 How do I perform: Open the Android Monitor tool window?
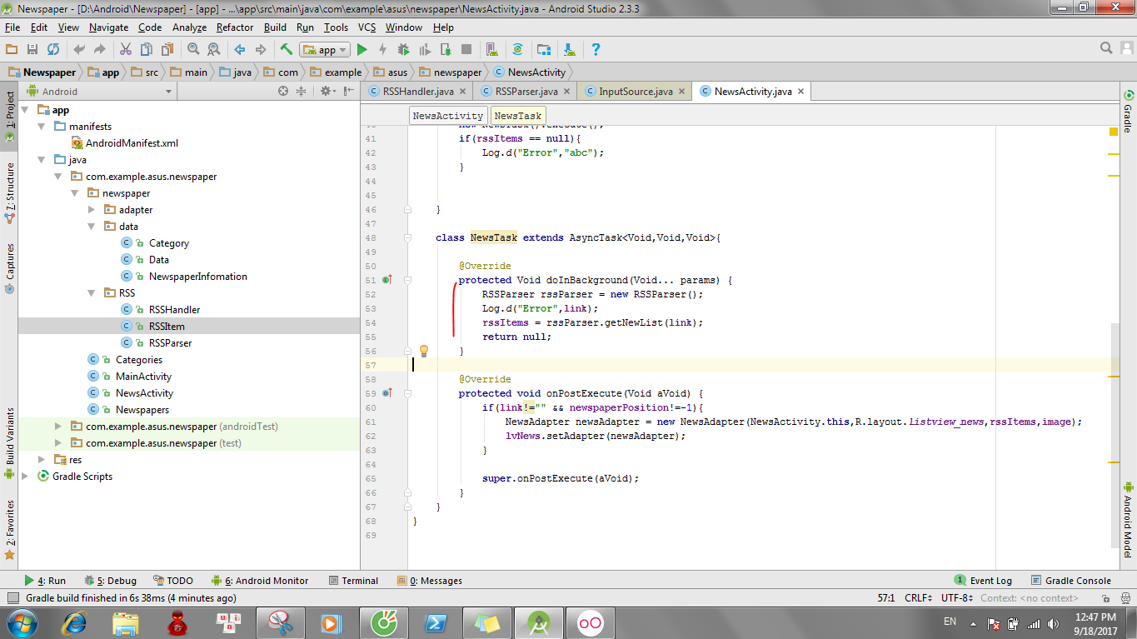pyautogui.click(x=265, y=581)
